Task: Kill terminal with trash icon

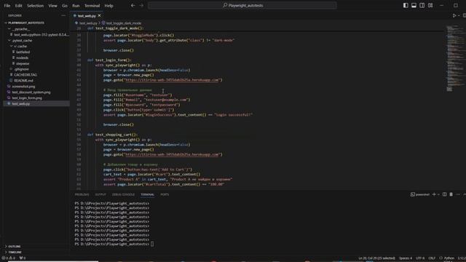Action: 451,194
